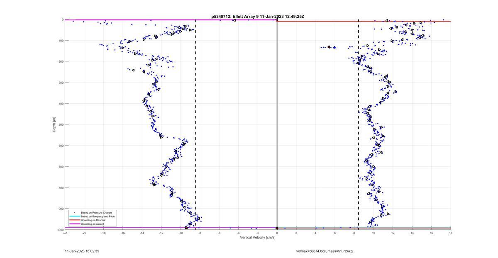Click x-axis tick label '0'

tap(277, 233)
